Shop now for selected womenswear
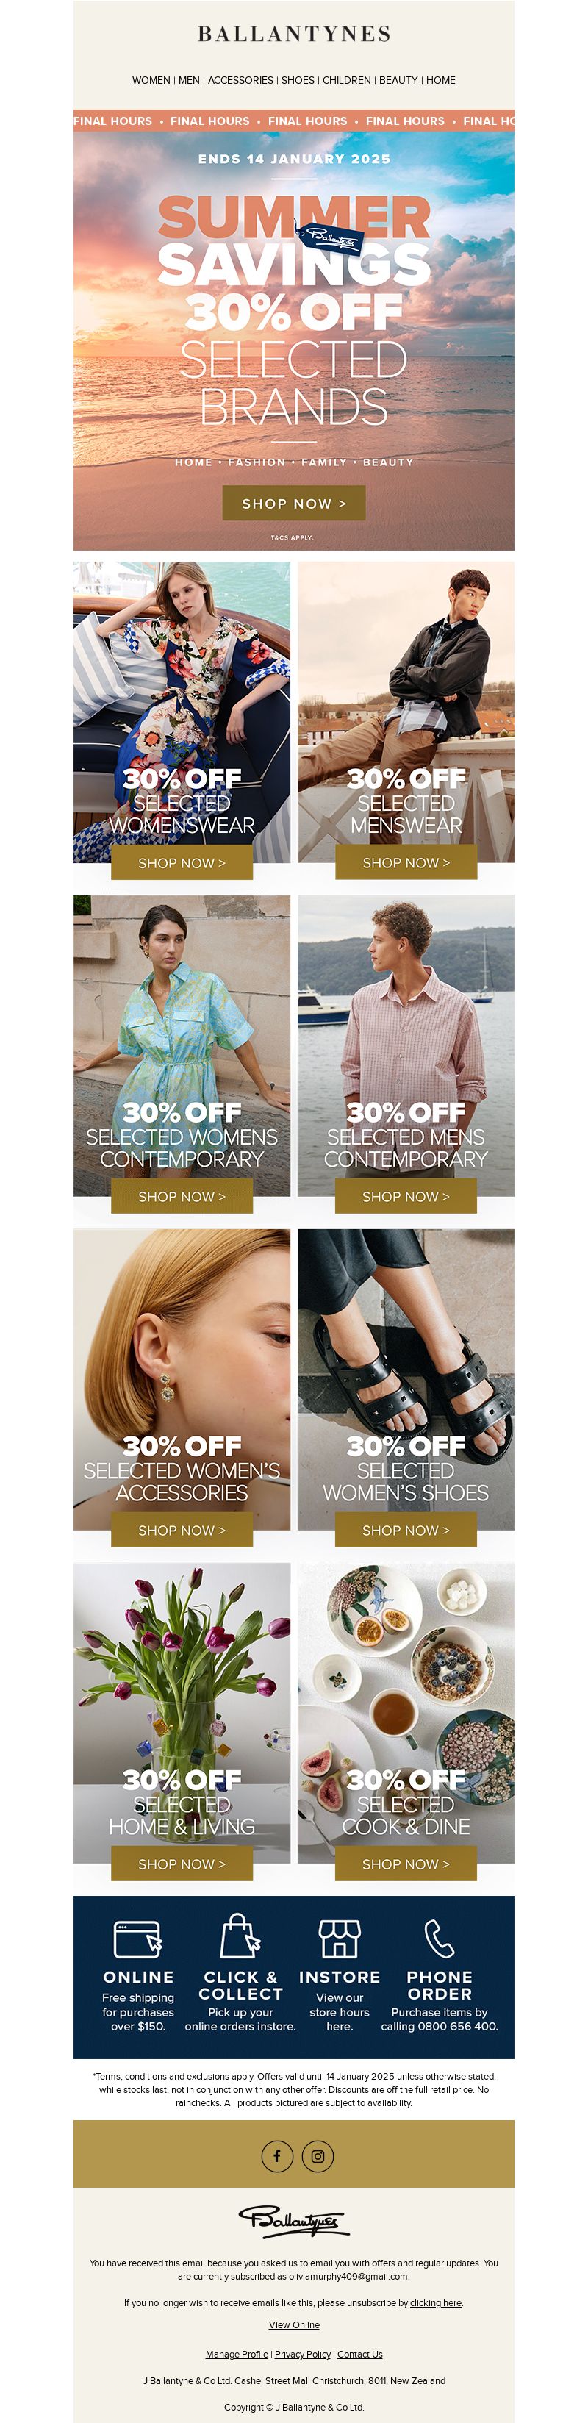Image resolution: width=588 pixels, height=2423 pixels. click(x=182, y=862)
